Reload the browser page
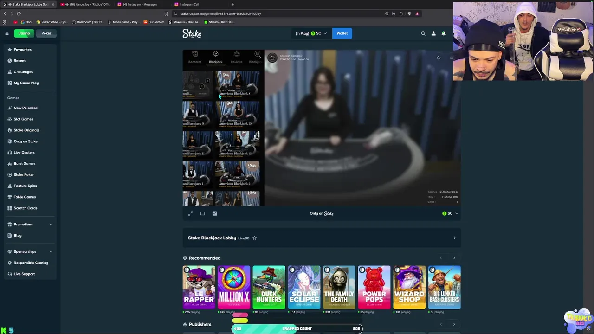The image size is (594, 334). point(19,13)
